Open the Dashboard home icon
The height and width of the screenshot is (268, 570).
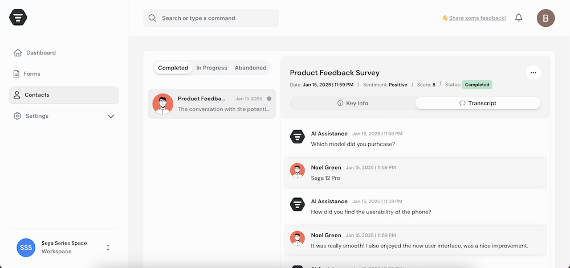click(x=18, y=53)
